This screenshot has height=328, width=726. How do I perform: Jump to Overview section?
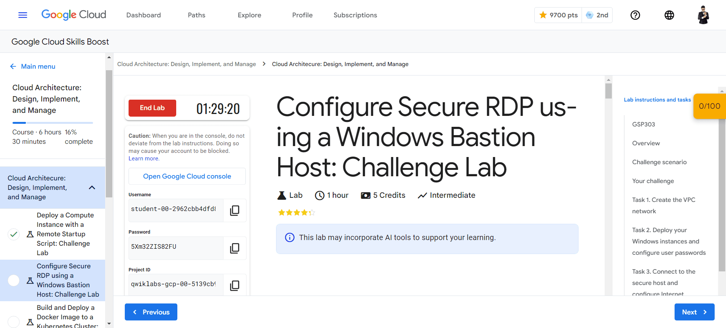tap(646, 143)
